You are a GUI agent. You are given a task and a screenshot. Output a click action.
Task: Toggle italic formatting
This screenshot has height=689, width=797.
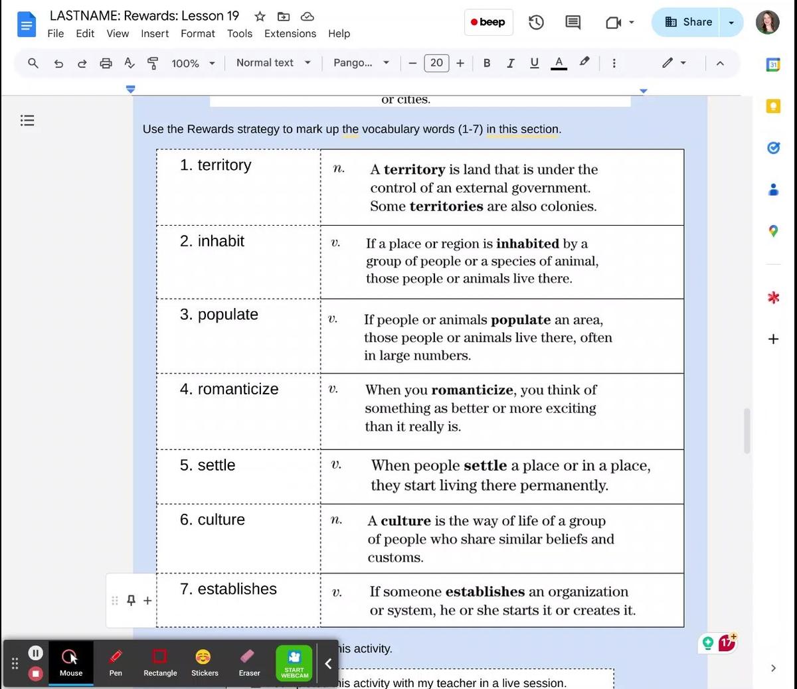510,63
